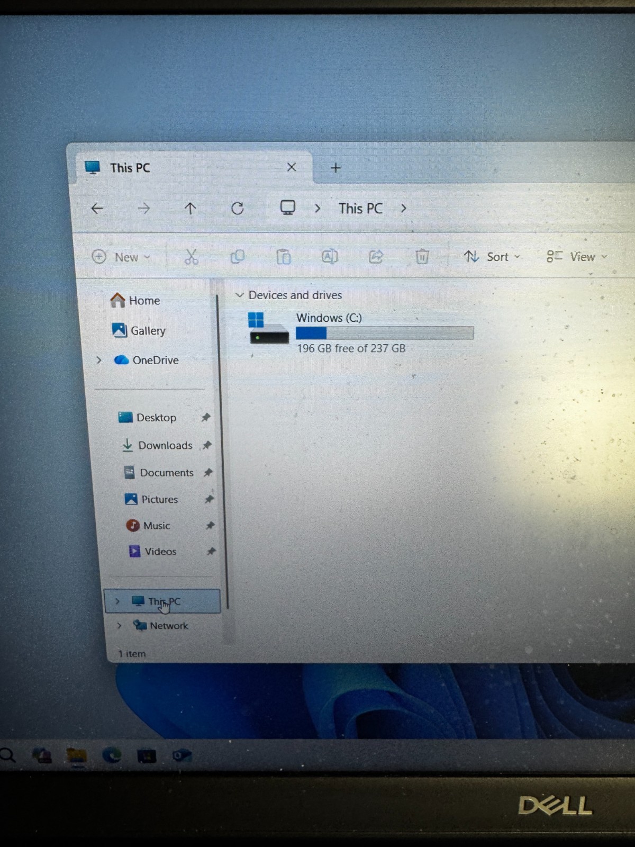Launch Microsoft Edge from the taskbar
This screenshot has width=635, height=847.
pos(112,755)
